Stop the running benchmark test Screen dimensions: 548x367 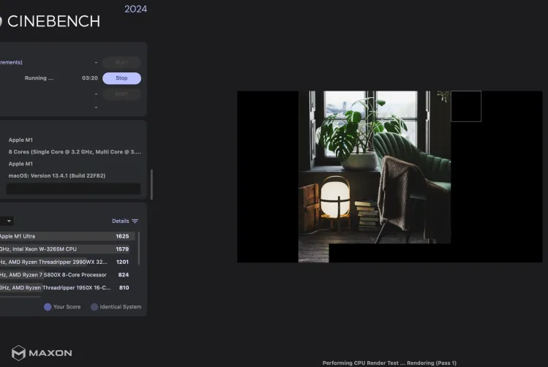tap(121, 78)
